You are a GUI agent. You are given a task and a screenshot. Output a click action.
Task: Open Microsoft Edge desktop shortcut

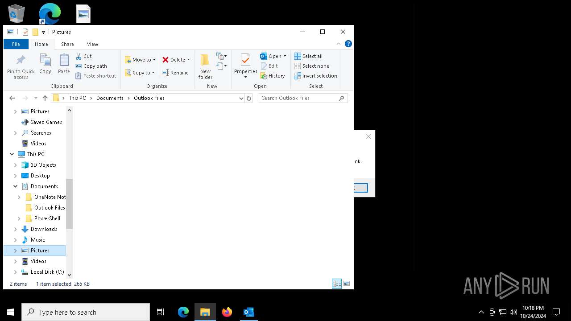pyautogui.click(x=50, y=14)
